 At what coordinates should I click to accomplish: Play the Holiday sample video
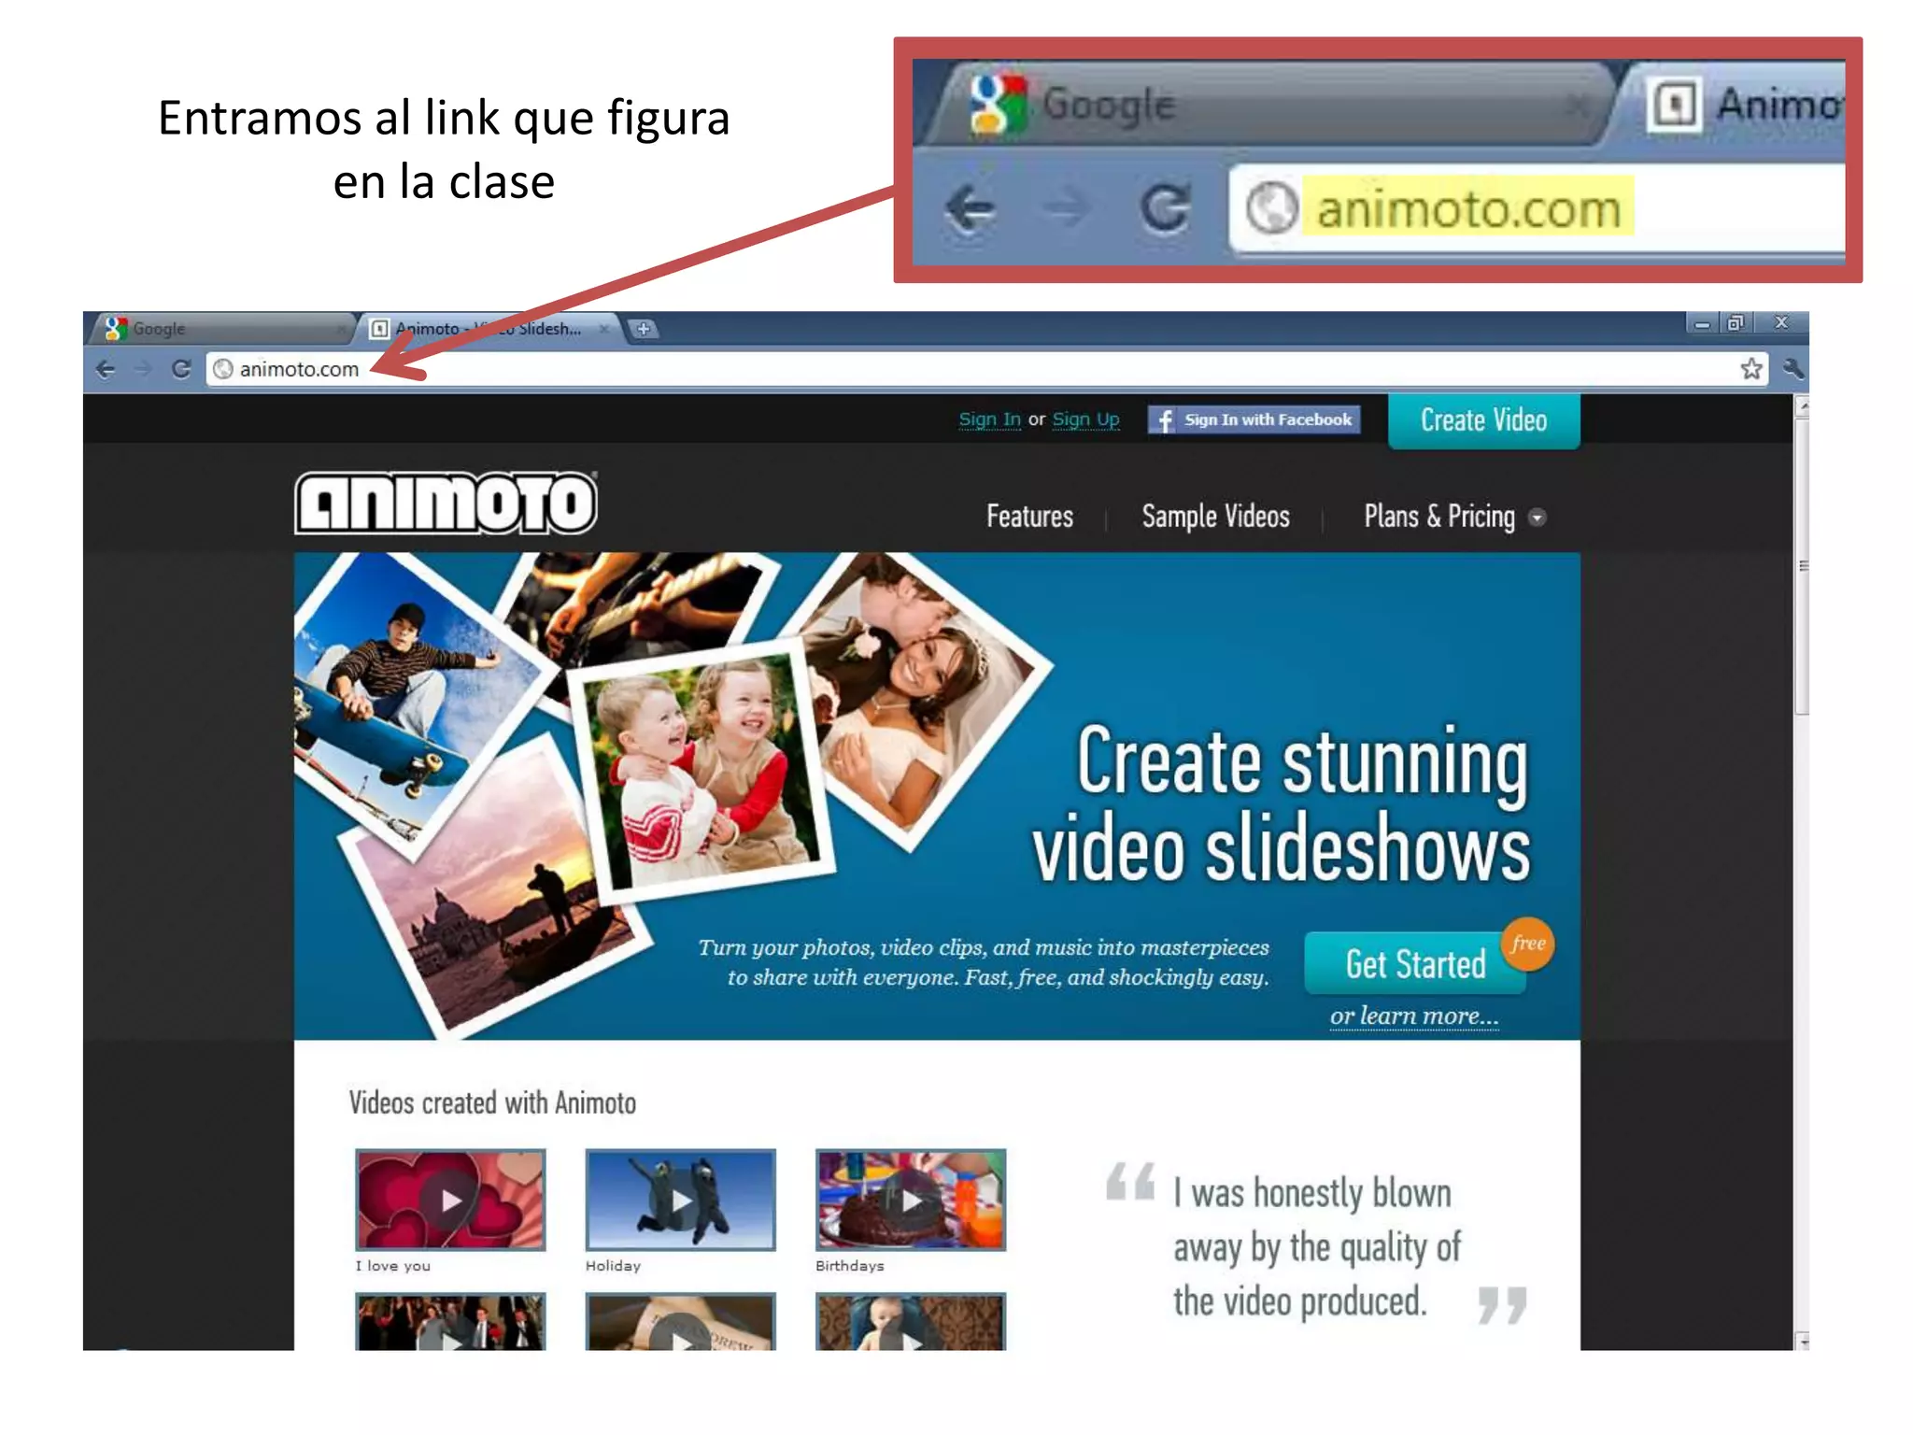point(680,1201)
